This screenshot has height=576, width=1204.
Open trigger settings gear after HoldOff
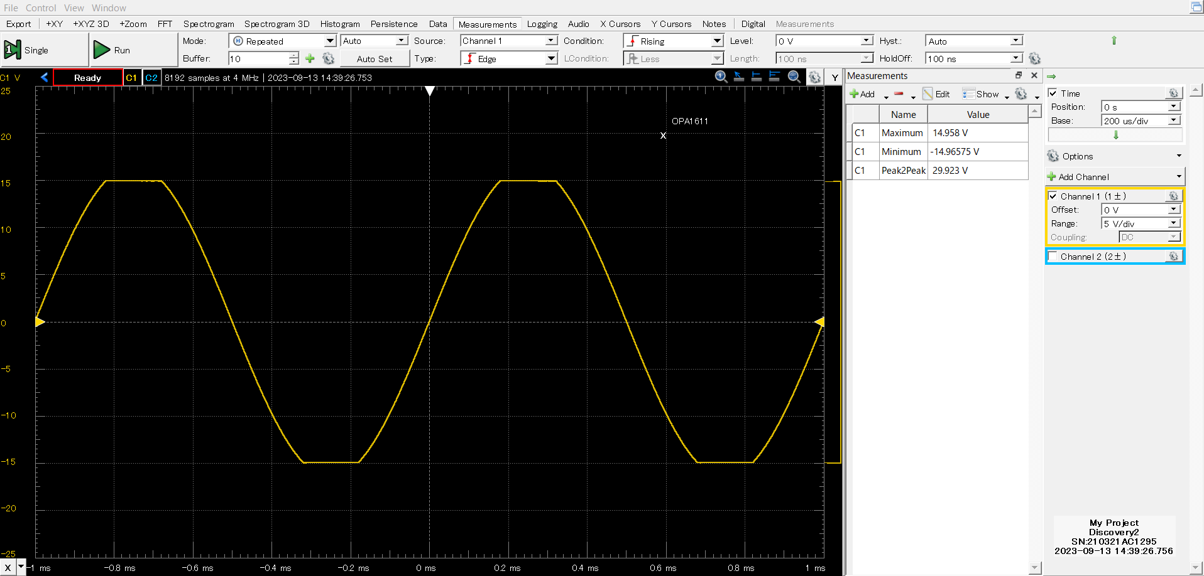pos(1034,58)
